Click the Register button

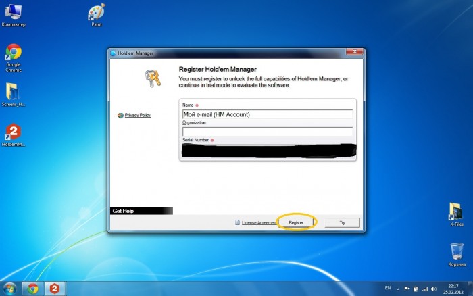(x=296, y=223)
